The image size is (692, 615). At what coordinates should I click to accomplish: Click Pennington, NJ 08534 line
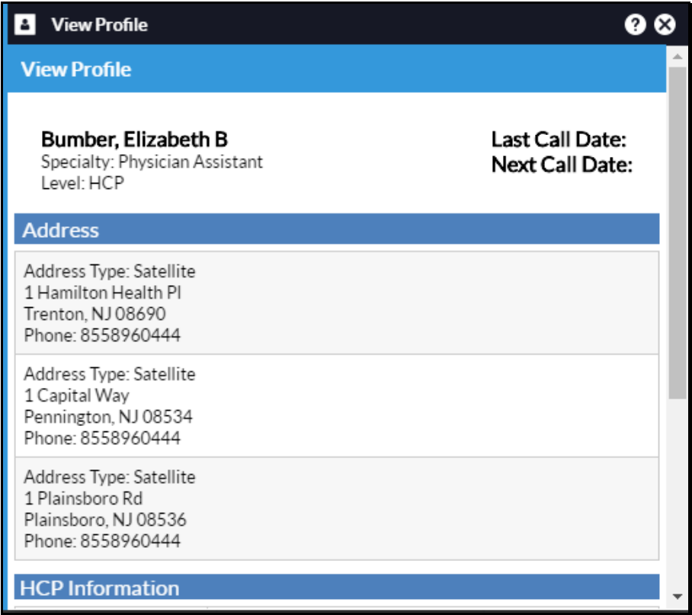pos(108,417)
